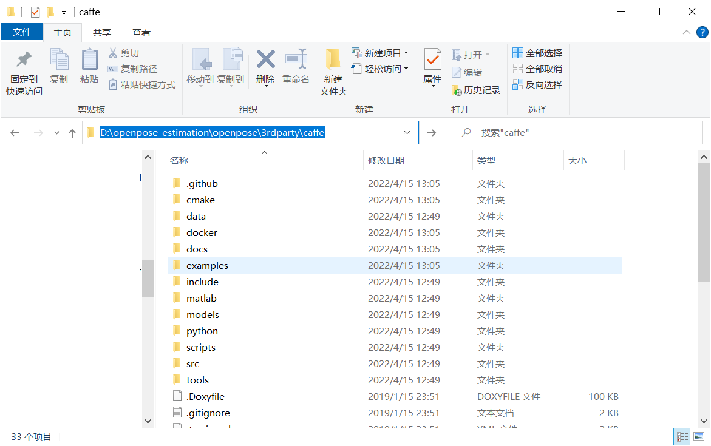Screen dimensions: 711x446
Task: Click the file list vertical scrollbar thumb
Action: (704, 223)
